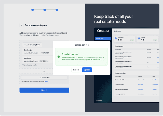Screen dimensions: 163x116
Task: Click the Manager column header in Latest recordings
Action: [140, 76]
